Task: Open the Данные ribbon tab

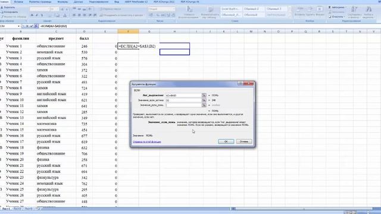Action: [x=78, y=2]
